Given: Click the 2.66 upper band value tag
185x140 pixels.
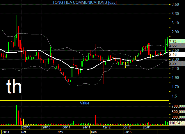Looking at the screenshot, I should click(177, 45).
